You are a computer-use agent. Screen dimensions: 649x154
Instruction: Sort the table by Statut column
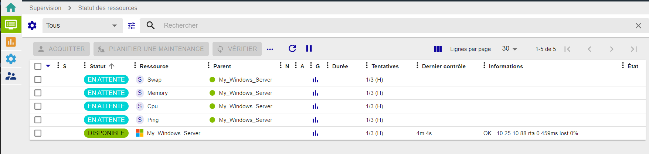pos(98,66)
